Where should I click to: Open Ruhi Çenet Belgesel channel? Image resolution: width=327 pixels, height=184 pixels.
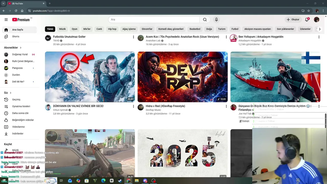click(x=19, y=61)
